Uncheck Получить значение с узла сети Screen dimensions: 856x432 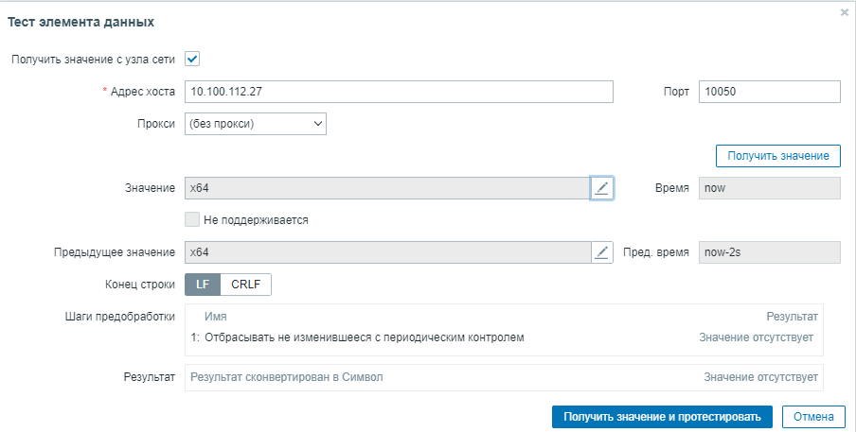192,59
